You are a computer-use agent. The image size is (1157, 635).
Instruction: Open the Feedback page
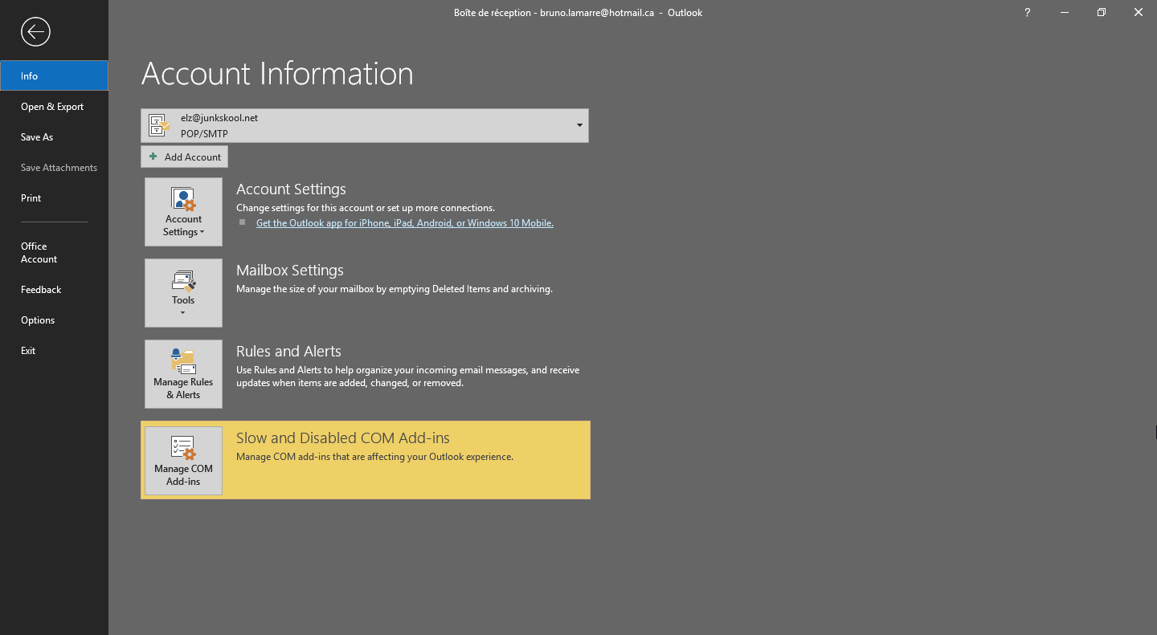[54, 290]
